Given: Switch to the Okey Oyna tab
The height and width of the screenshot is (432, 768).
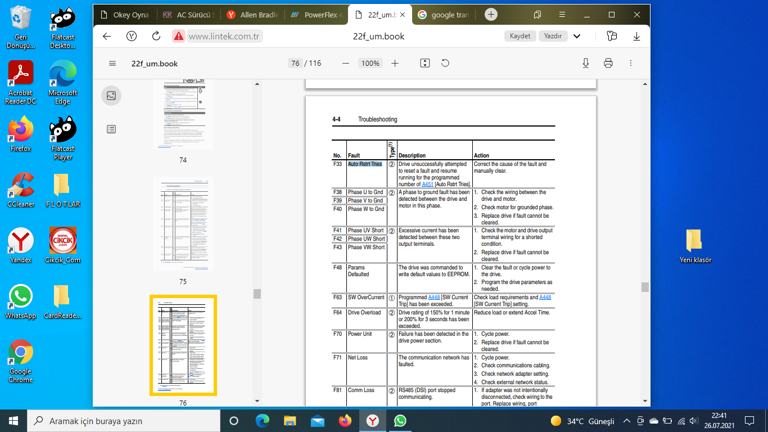Looking at the screenshot, I should [x=125, y=15].
